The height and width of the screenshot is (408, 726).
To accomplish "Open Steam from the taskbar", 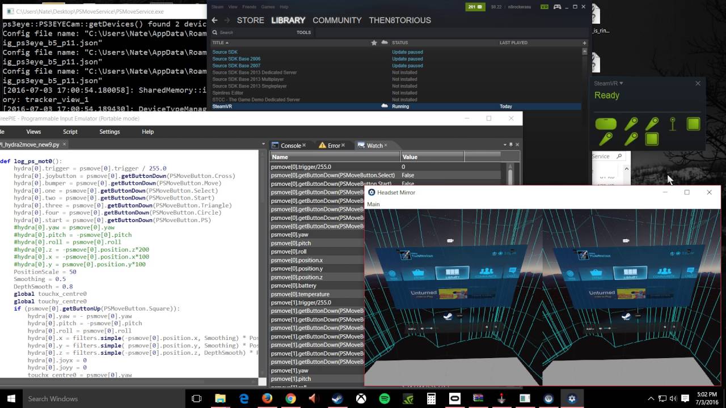I will tap(337, 398).
